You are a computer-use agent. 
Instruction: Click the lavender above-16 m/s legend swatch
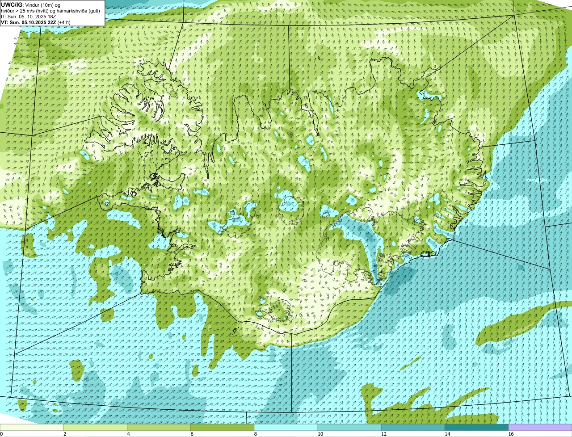(x=540, y=428)
